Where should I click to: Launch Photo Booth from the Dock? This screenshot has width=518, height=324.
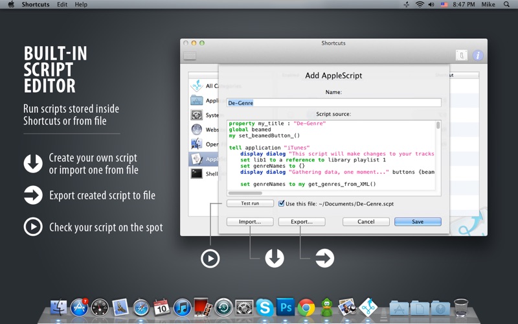point(203,307)
